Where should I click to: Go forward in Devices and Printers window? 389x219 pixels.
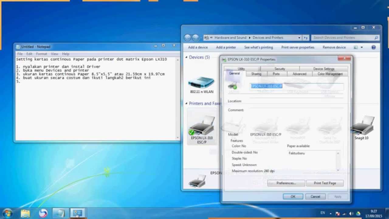(x=195, y=38)
